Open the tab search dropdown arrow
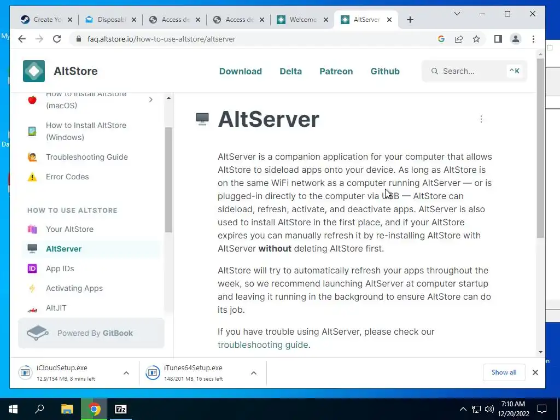Viewport: 560px width, 420px height. click(x=457, y=14)
